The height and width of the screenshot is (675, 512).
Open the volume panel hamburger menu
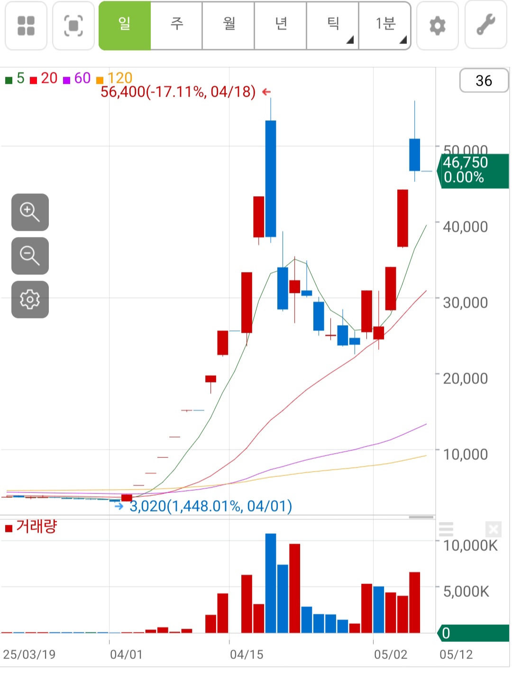point(446,529)
